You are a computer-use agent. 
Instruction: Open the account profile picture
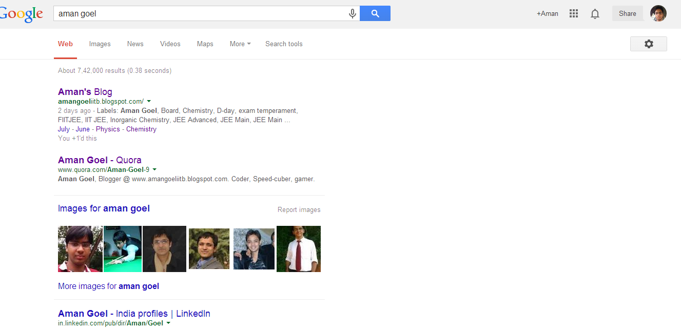click(x=658, y=13)
